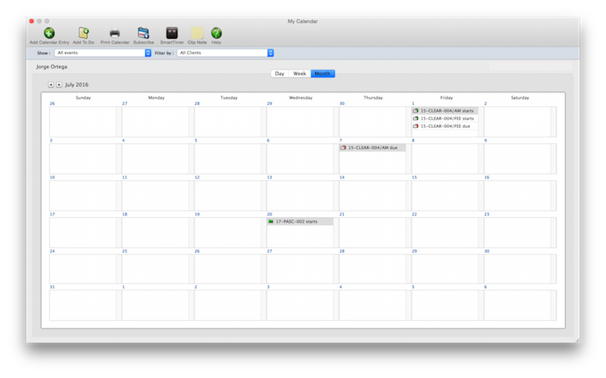
Task: Select the 17-PASC-002 starts event
Action: click(299, 222)
